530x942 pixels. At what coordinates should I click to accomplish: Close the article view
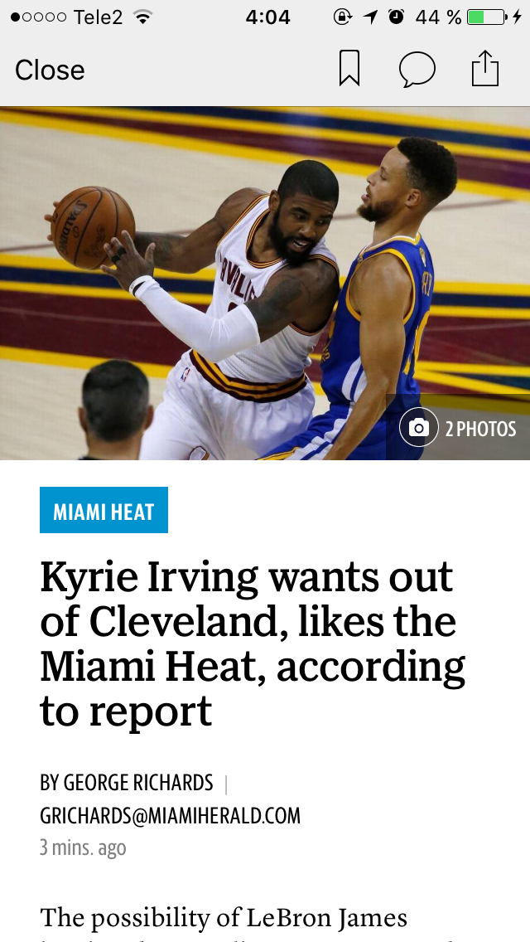[50, 70]
